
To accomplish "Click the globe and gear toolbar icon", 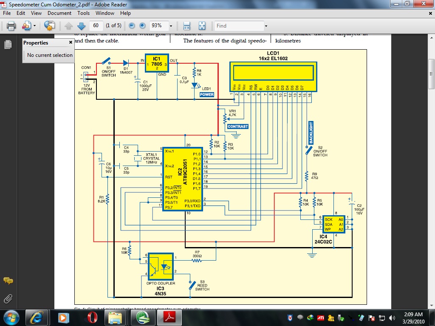I will 49,26.
